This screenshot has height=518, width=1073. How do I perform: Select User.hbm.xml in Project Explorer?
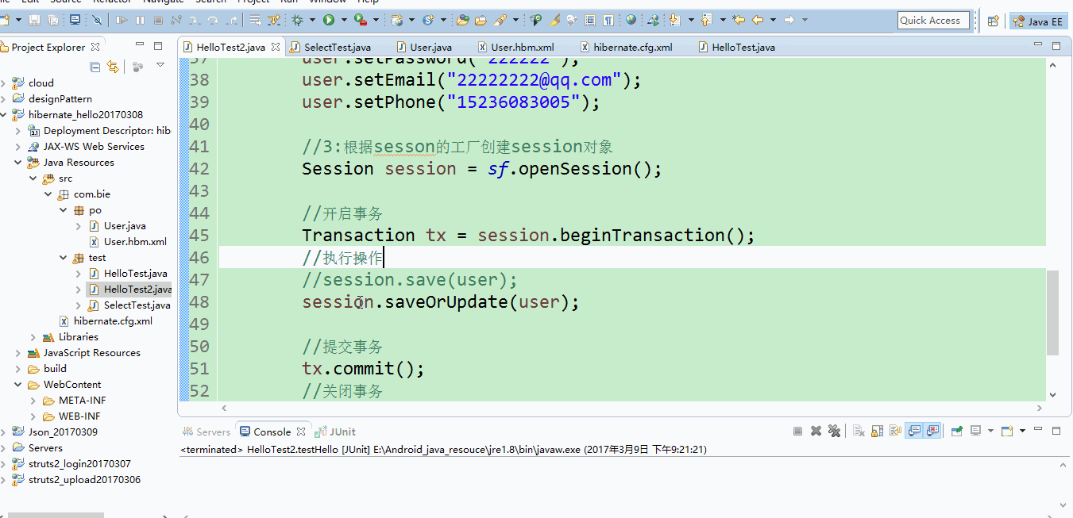(x=135, y=241)
